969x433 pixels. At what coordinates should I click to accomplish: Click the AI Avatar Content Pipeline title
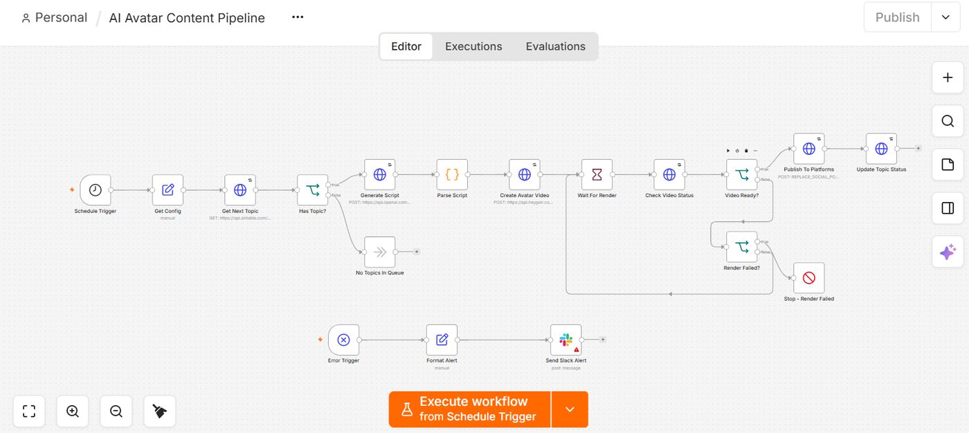(187, 18)
